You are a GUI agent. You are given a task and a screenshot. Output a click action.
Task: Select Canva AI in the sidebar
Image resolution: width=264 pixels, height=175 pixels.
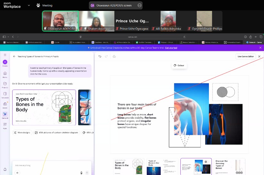pyautogui.click(x=5, y=115)
